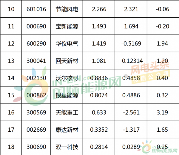
Task: Select cell showing 3.19
Action: [x=163, y=112]
